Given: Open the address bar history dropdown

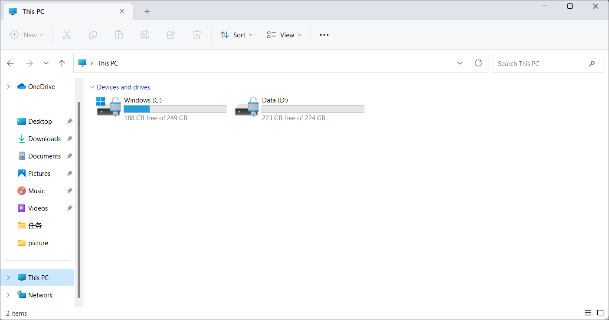Looking at the screenshot, I should click(460, 63).
